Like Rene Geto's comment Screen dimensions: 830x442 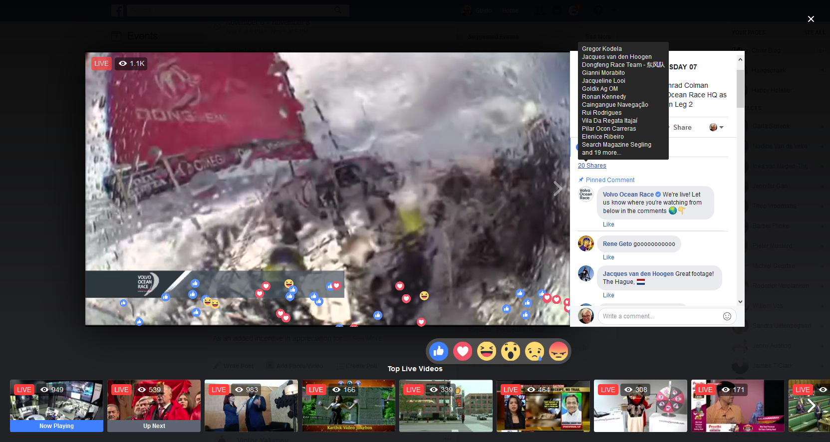pos(608,257)
